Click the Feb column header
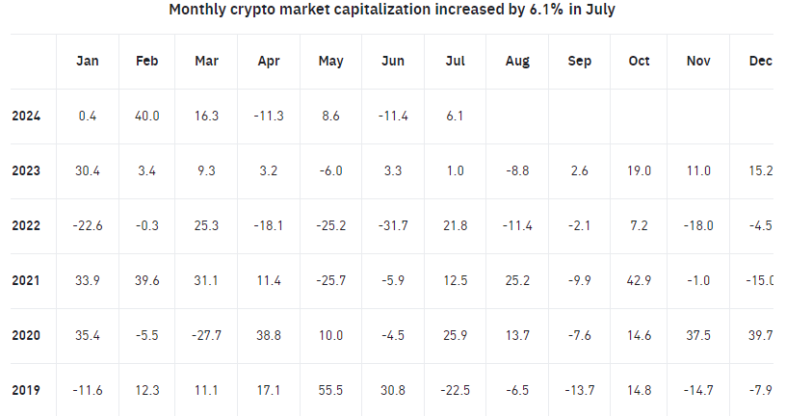This screenshot has height=416, width=786. (x=147, y=61)
